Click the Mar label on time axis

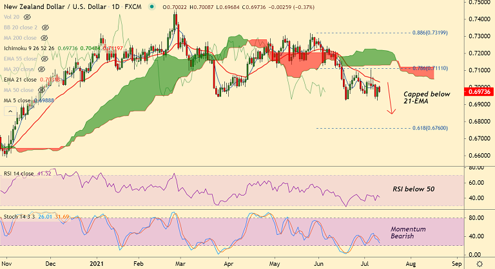180,264
